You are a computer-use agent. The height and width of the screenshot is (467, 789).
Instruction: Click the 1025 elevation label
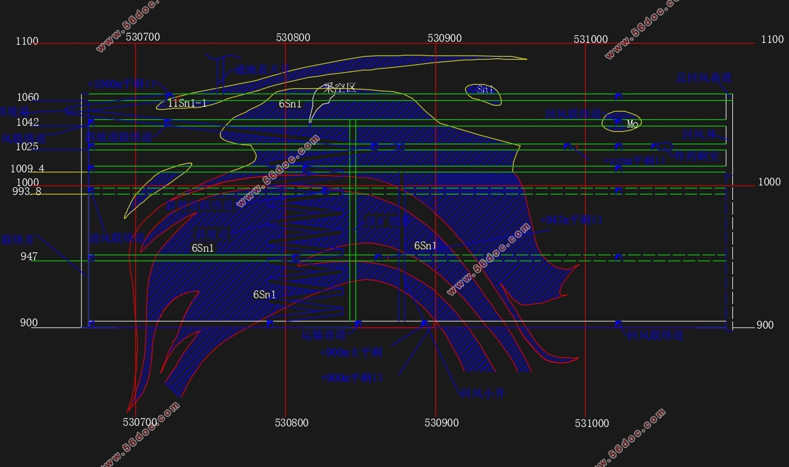[x=27, y=147]
